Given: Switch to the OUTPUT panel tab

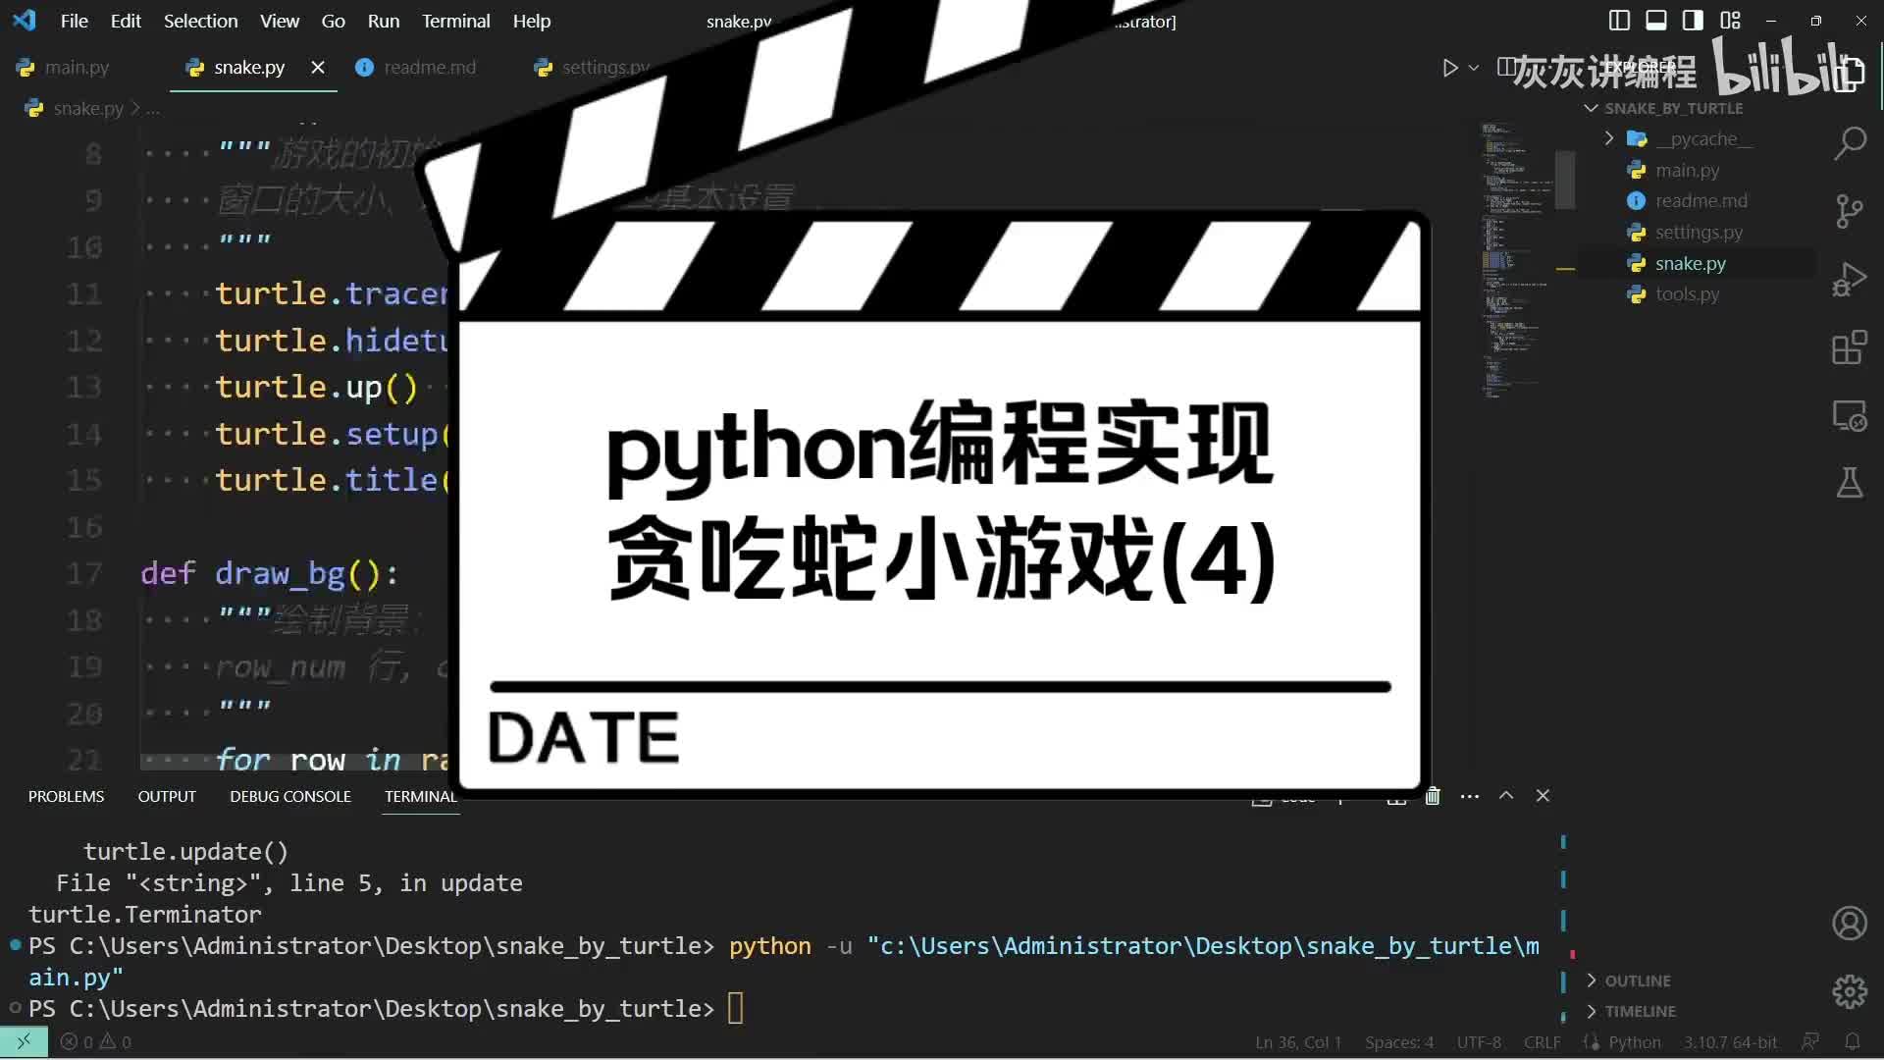Looking at the screenshot, I should (x=167, y=796).
